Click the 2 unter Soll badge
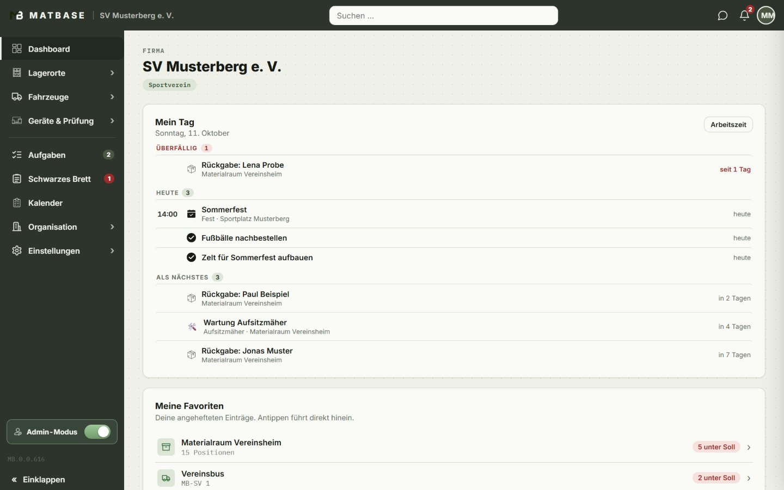The width and height of the screenshot is (784, 490). pos(716,478)
